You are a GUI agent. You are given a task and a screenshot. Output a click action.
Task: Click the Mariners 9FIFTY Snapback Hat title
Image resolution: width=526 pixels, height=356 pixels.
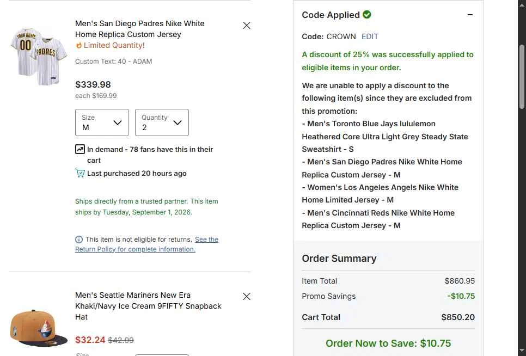coord(148,306)
